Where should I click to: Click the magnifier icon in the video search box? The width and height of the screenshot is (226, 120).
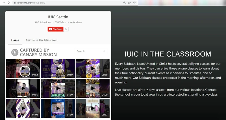click(x=104, y=51)
